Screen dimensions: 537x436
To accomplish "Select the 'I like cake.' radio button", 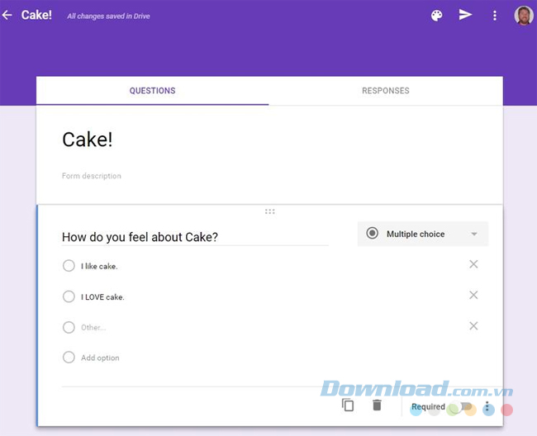I will [69, 266].
